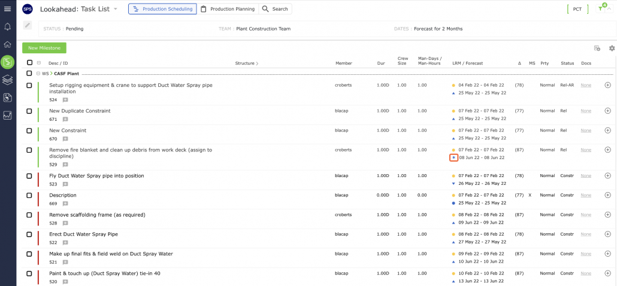
Task: Check the Setup rigging equipment task checkbox
Action: (29, 85)
